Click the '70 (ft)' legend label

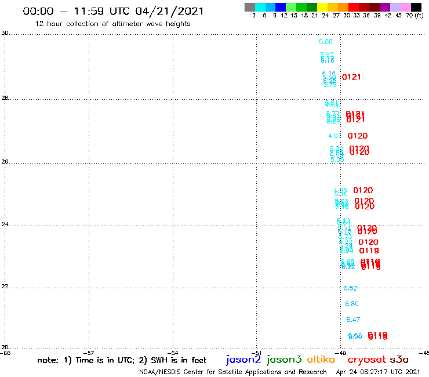415,15
